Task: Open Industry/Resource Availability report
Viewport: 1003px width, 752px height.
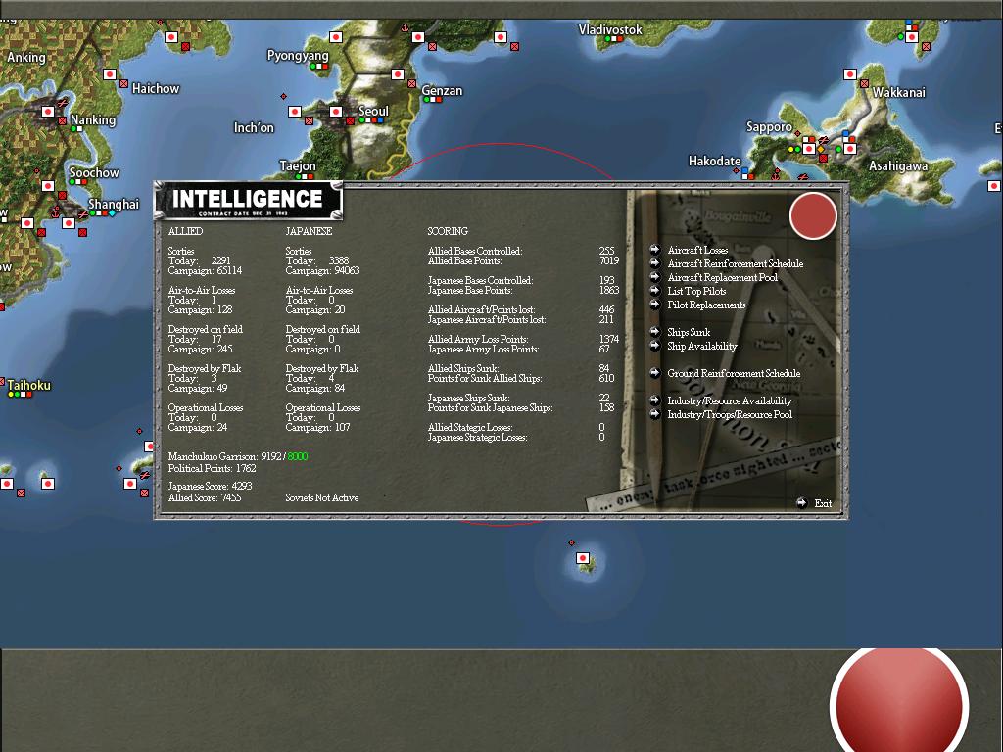Action: point(729,400)
